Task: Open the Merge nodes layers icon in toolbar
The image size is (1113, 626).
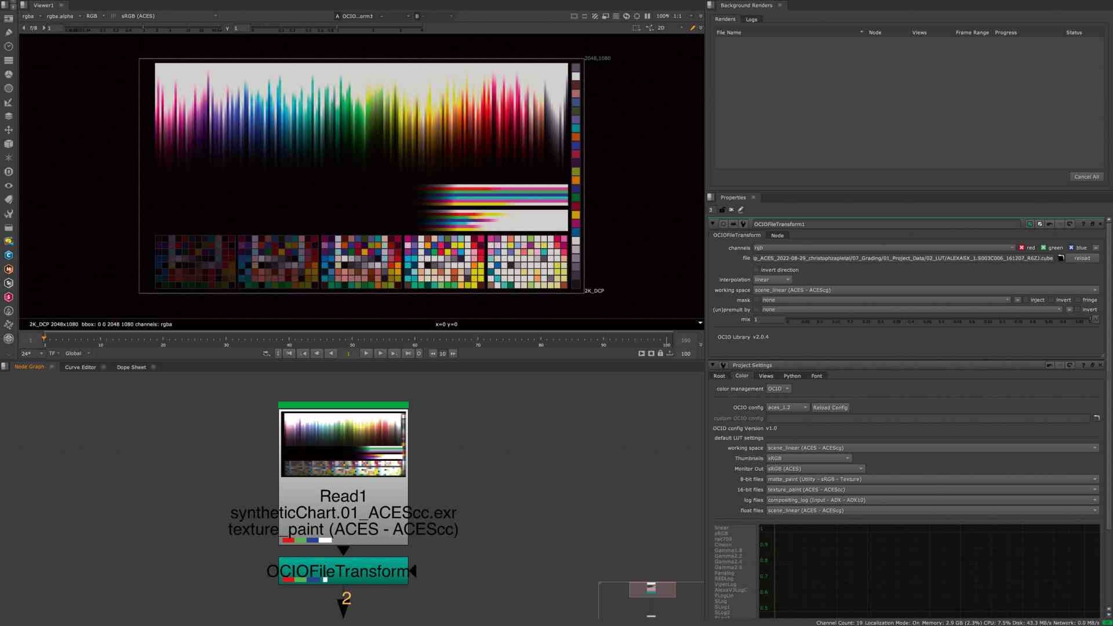Action: click(9, 116)
